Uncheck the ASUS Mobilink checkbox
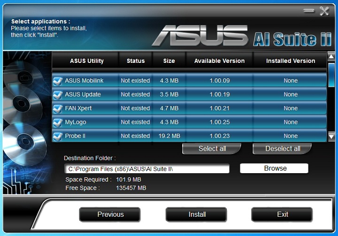The height and width of the screenshot is (236, 338). [x=58, y=81]
